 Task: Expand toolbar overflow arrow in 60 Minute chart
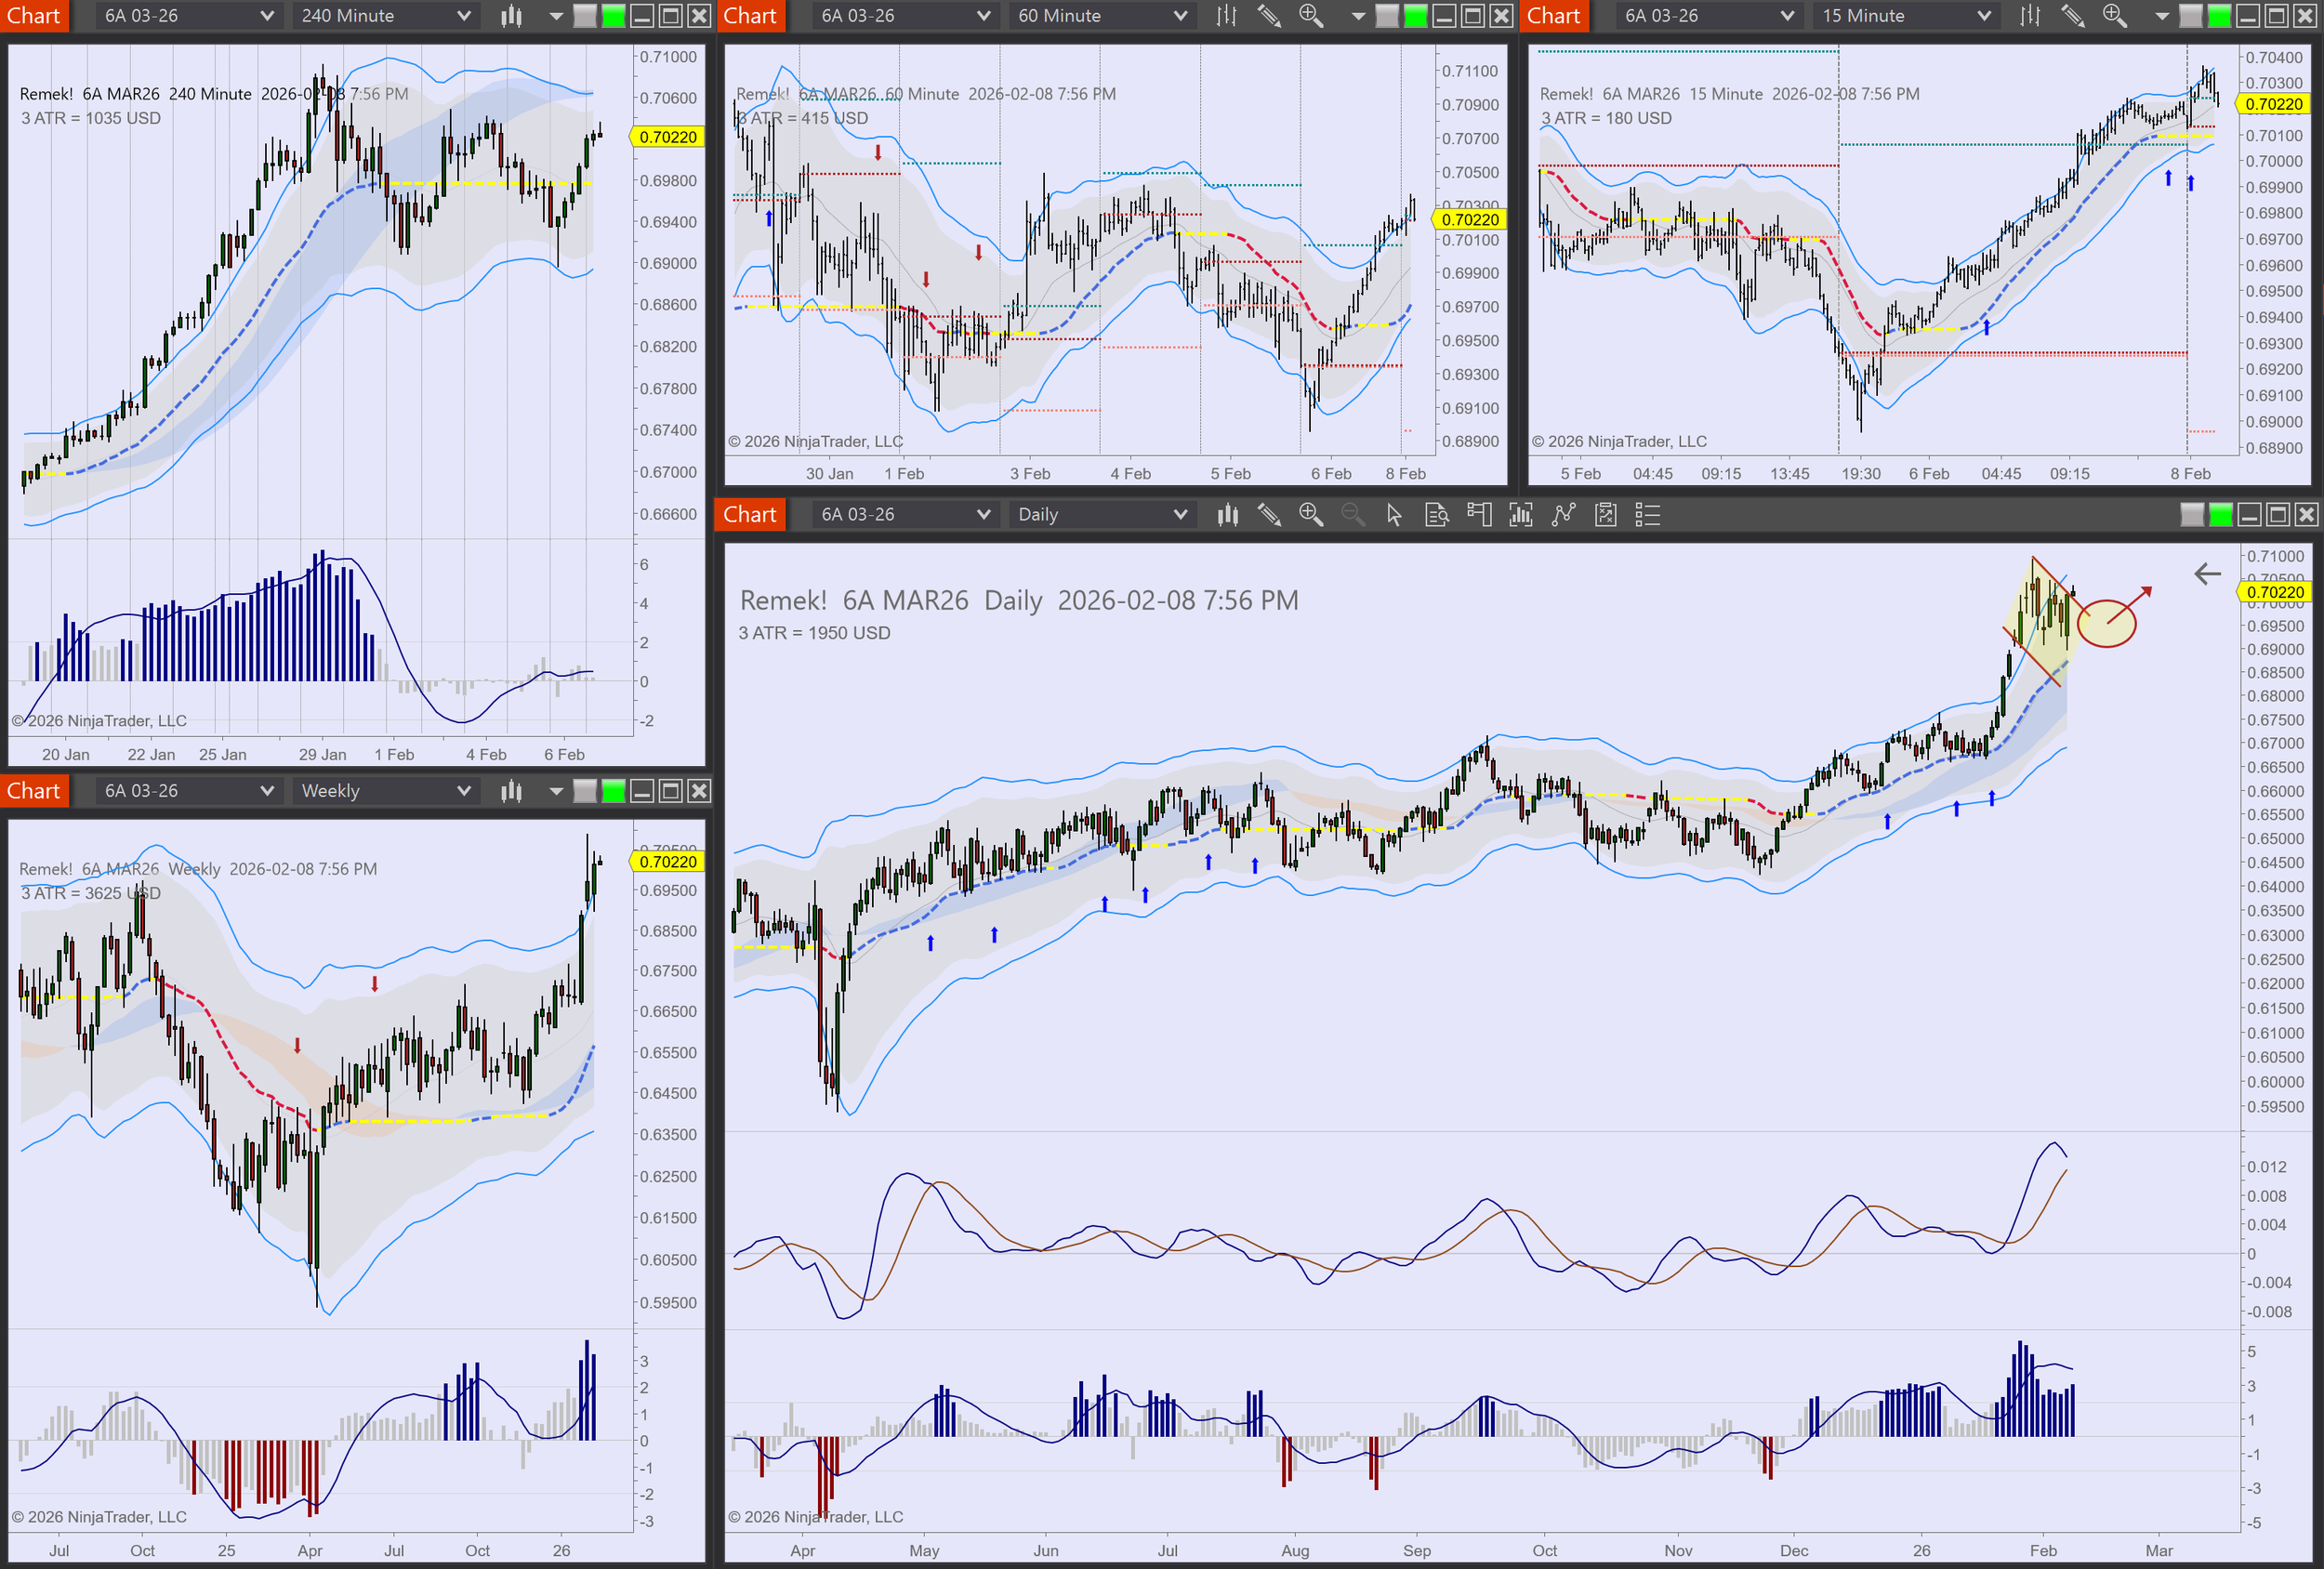[1358, 16]
